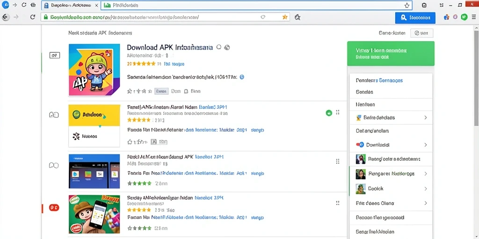This screenshot has height=239, width=479.
Task: Open the dotted options handle on the Adndooa row
Action: [x=338, y=112]
